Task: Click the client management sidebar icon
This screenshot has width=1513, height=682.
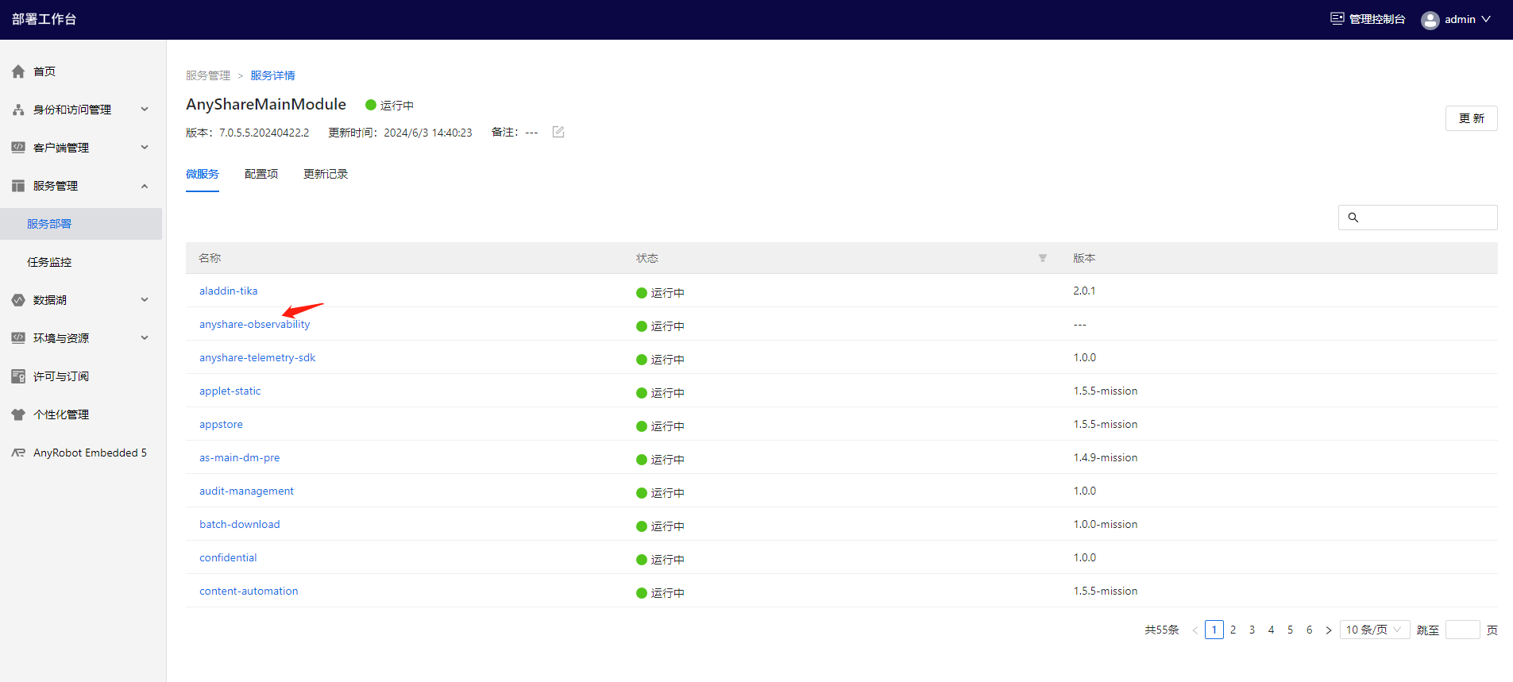Action: (x=18, y=148)
